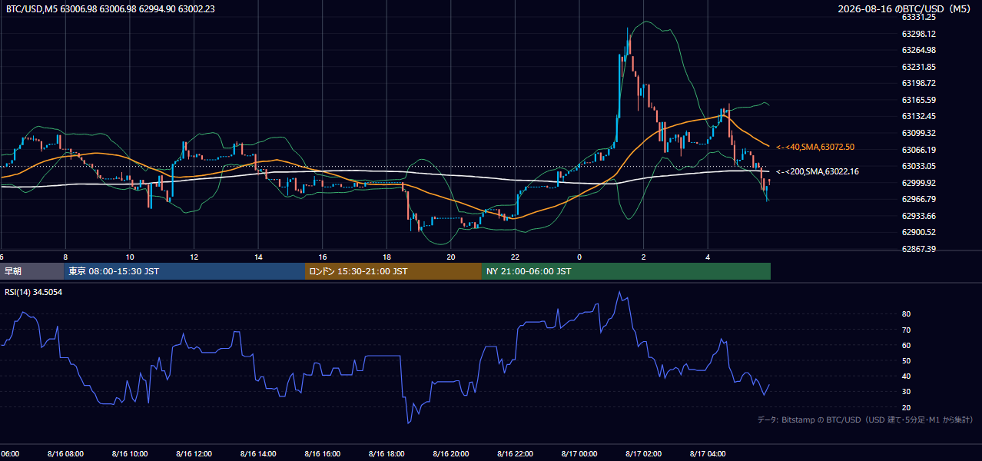Click the RSI axis level 40

[907, 376]
